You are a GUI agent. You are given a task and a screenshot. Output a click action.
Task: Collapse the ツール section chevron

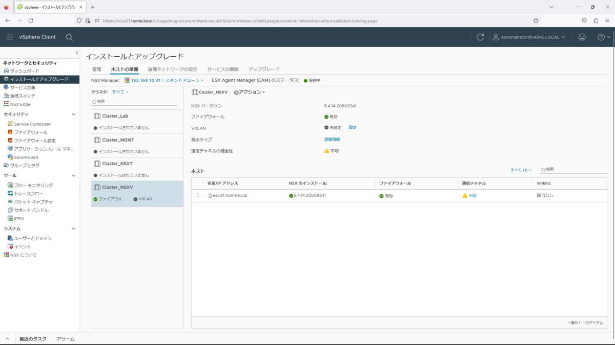(x=74, y=176)
